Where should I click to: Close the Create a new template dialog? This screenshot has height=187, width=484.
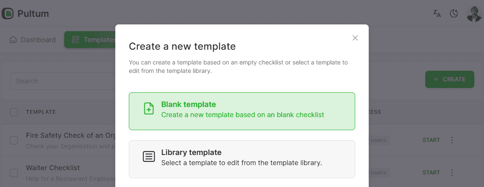[355, 38]
